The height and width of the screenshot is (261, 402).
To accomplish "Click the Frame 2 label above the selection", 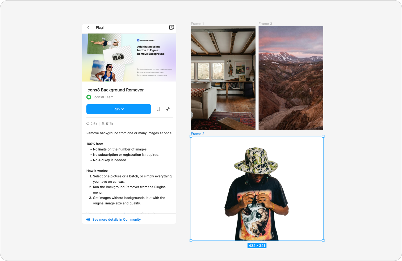I will coord(198,134).
